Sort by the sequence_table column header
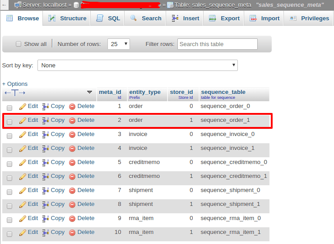 (x=223, y=92)
